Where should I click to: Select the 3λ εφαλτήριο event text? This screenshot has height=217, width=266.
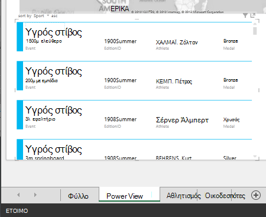pyautogui.click(x=40, y=119)
